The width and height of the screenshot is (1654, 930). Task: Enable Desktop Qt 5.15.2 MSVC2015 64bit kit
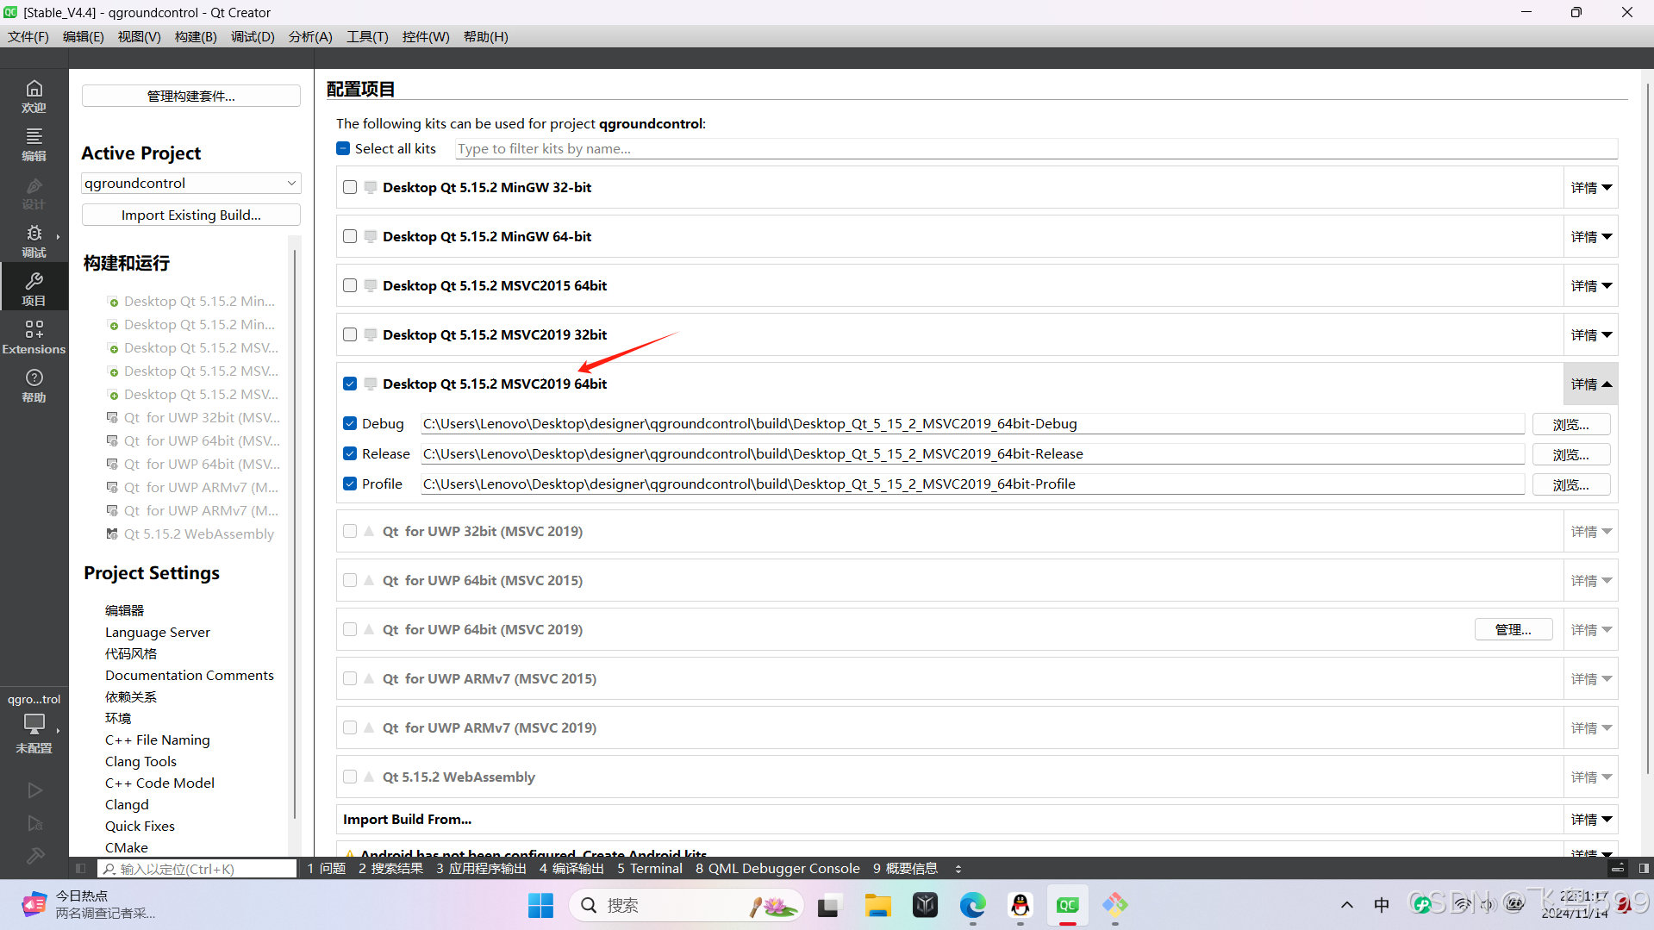pyautogui.click(x=350, y=285)
